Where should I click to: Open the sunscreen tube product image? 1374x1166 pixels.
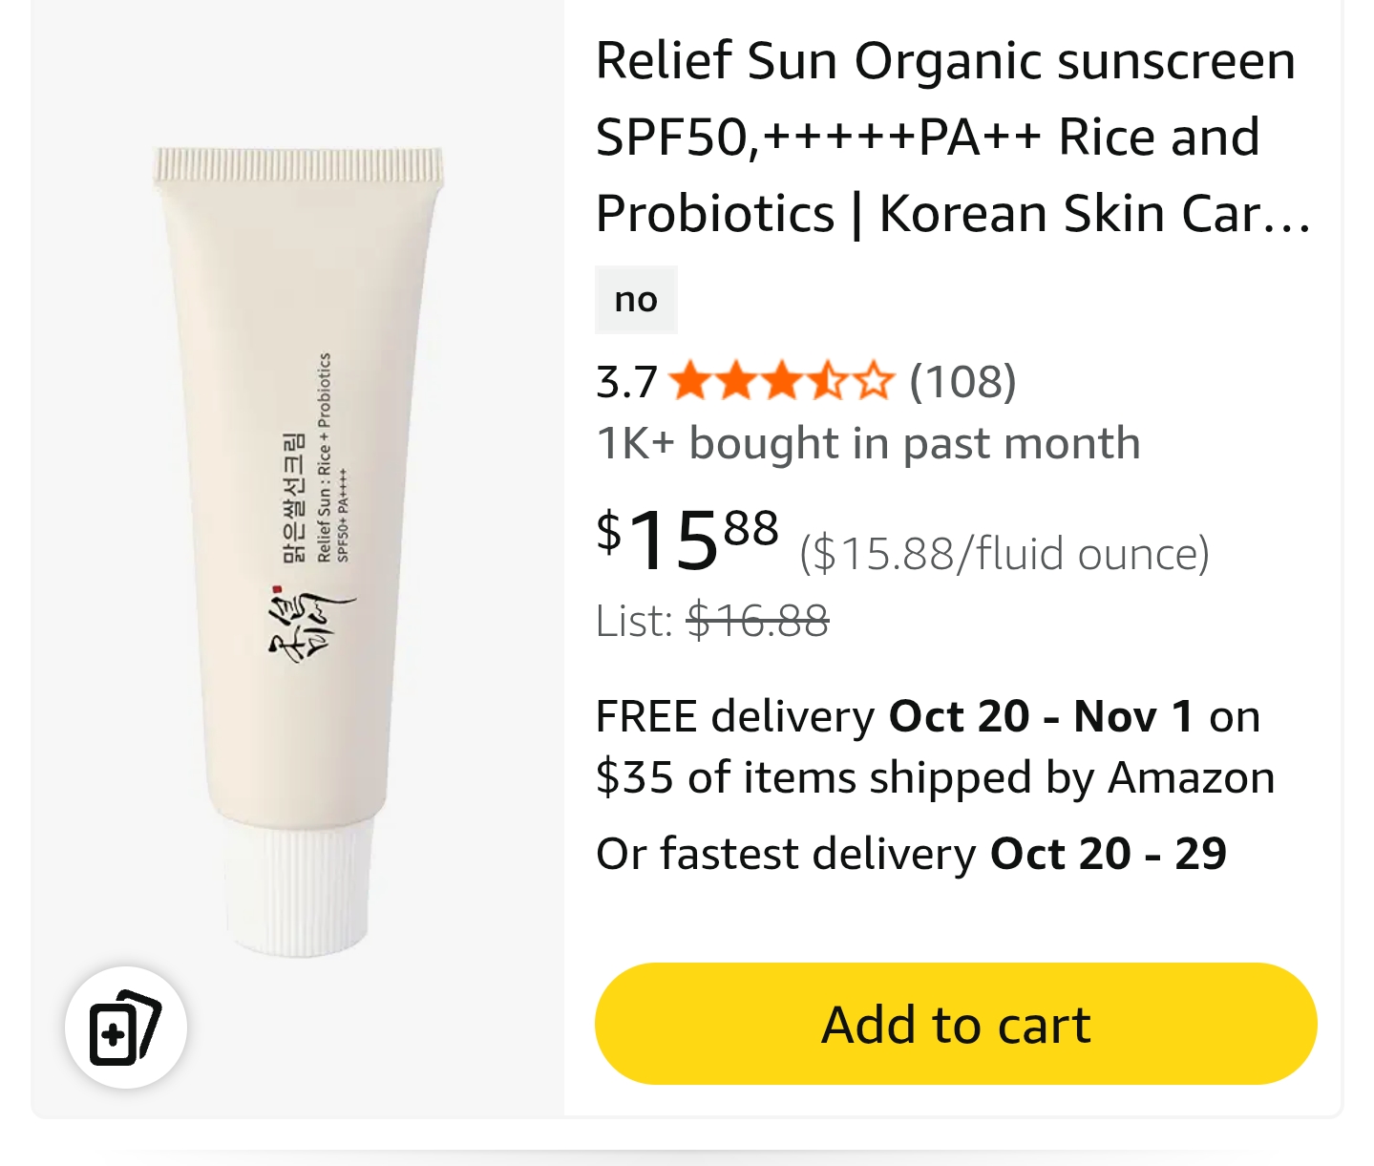298,552
